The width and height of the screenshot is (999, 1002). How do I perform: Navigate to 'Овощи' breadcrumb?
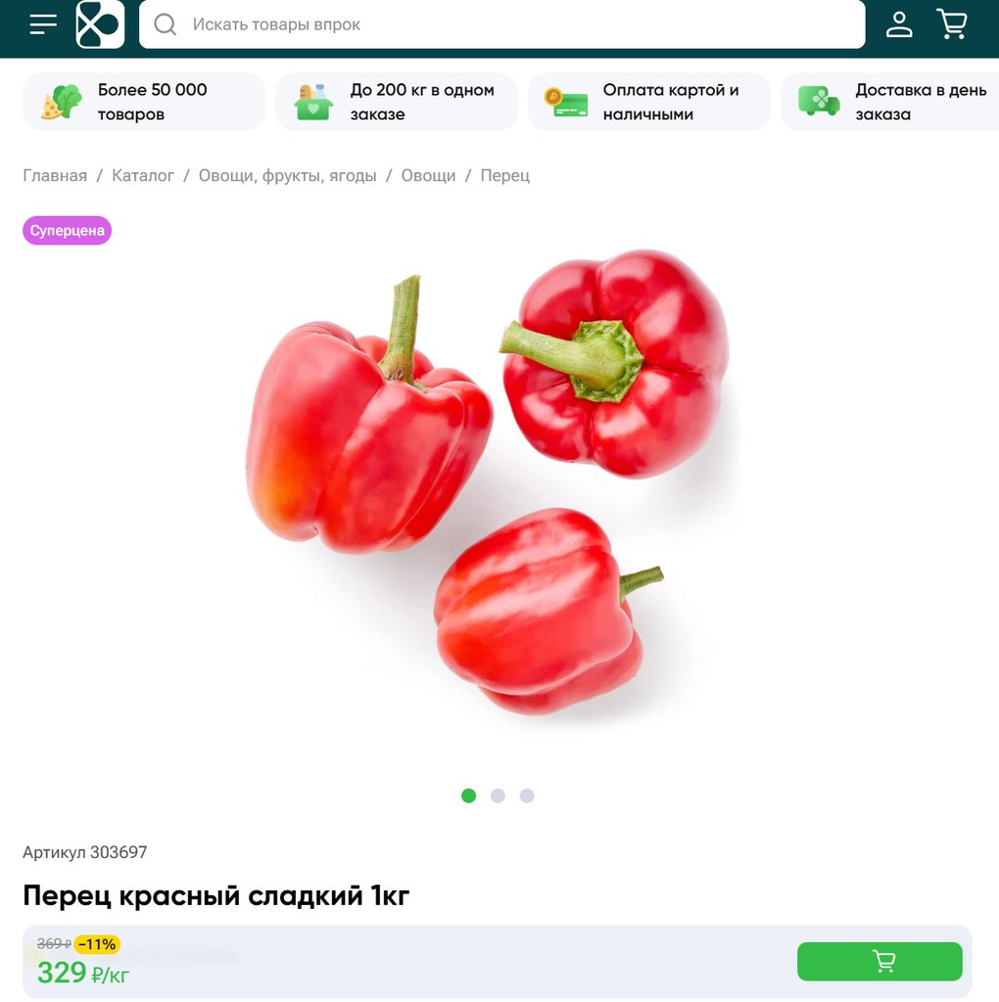pyautogui.click(x=428, y=176)
